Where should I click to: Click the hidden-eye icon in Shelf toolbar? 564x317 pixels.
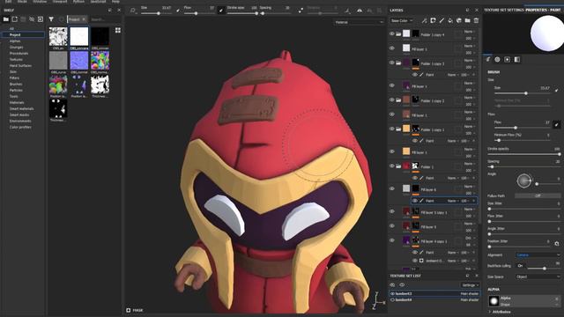[32, 19]
